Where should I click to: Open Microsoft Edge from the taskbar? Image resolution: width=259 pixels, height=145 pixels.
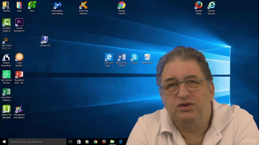tap(121, 141)
